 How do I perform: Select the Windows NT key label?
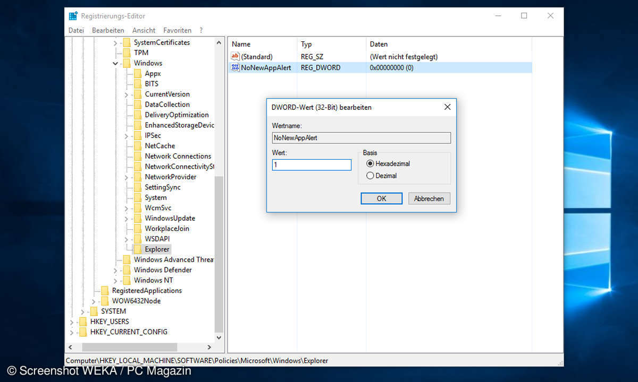point(153,280)
